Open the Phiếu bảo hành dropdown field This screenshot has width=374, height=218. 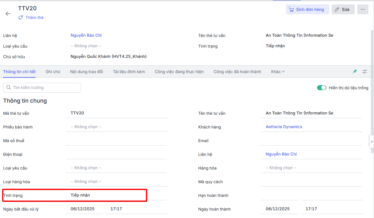pos(116,127)
